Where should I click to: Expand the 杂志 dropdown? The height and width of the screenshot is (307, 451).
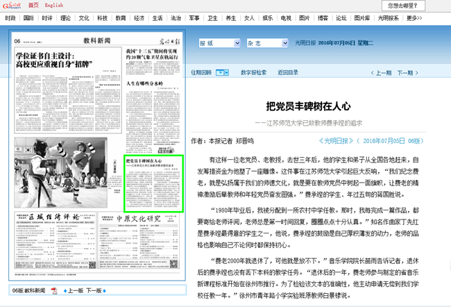pos(264,43)
